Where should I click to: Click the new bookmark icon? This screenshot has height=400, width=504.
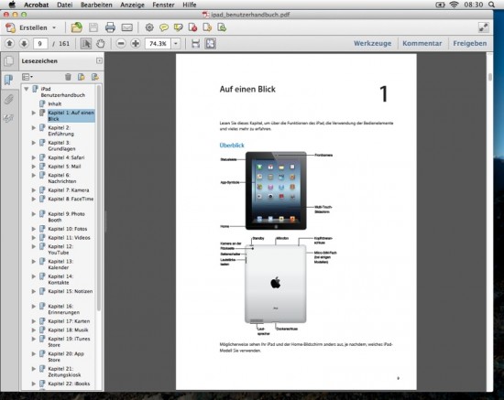tap(82, 77)
